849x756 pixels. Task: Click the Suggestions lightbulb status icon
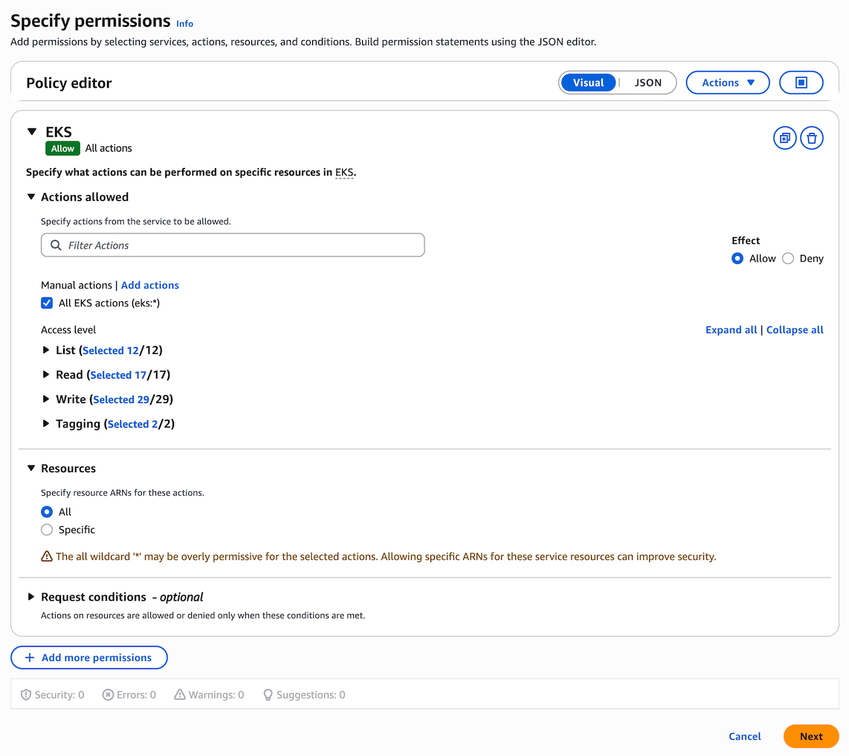click(x=268, y=695)
